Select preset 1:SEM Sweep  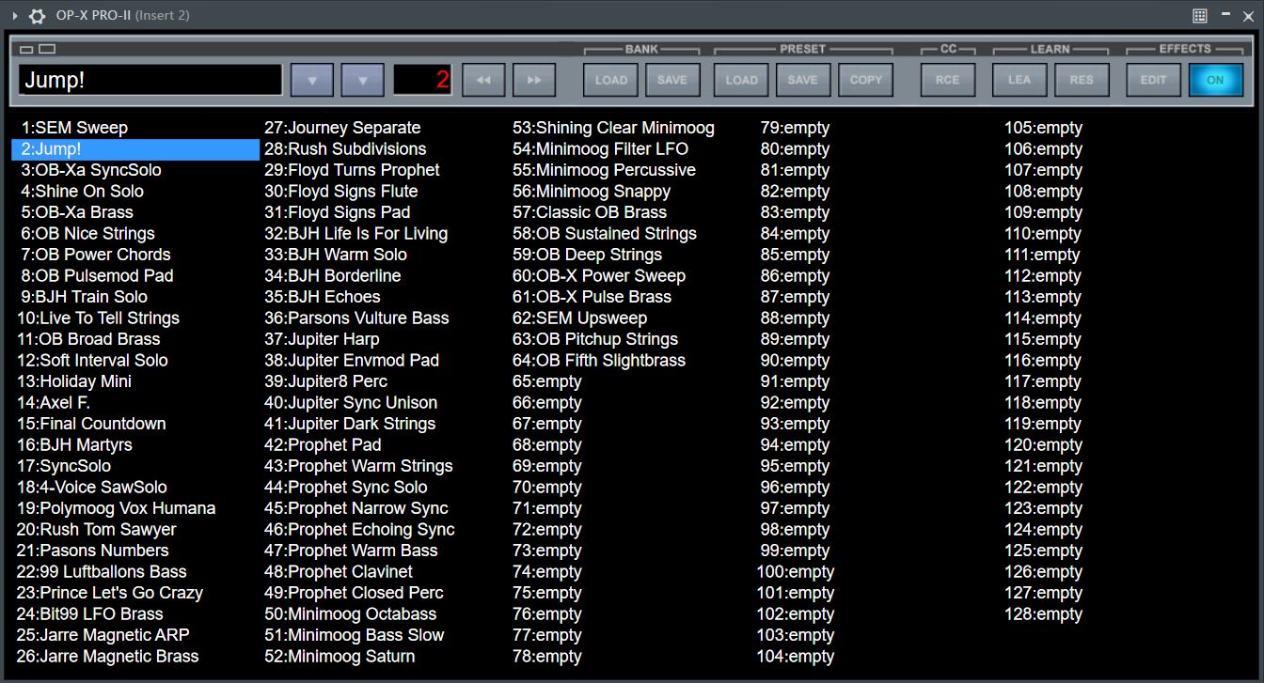point(74,128)
